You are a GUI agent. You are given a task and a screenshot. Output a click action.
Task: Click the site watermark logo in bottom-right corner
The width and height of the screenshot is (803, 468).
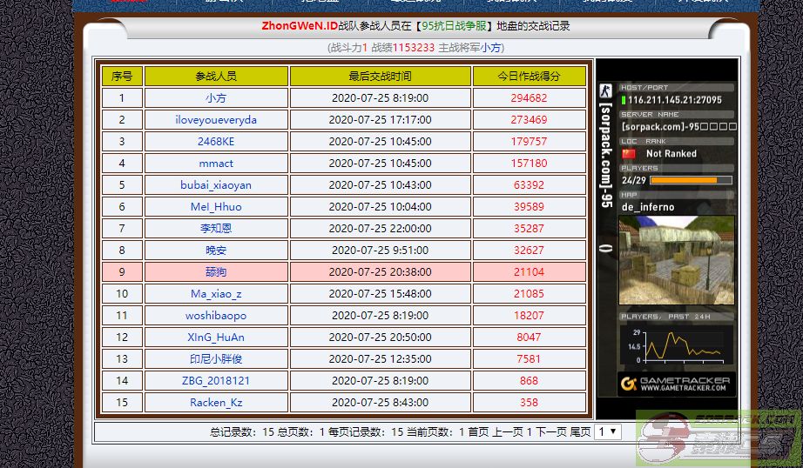(715, 438)
